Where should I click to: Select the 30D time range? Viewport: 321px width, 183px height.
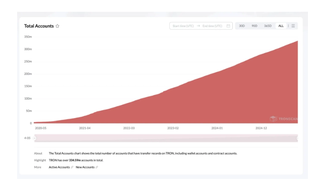coord(242,26)
